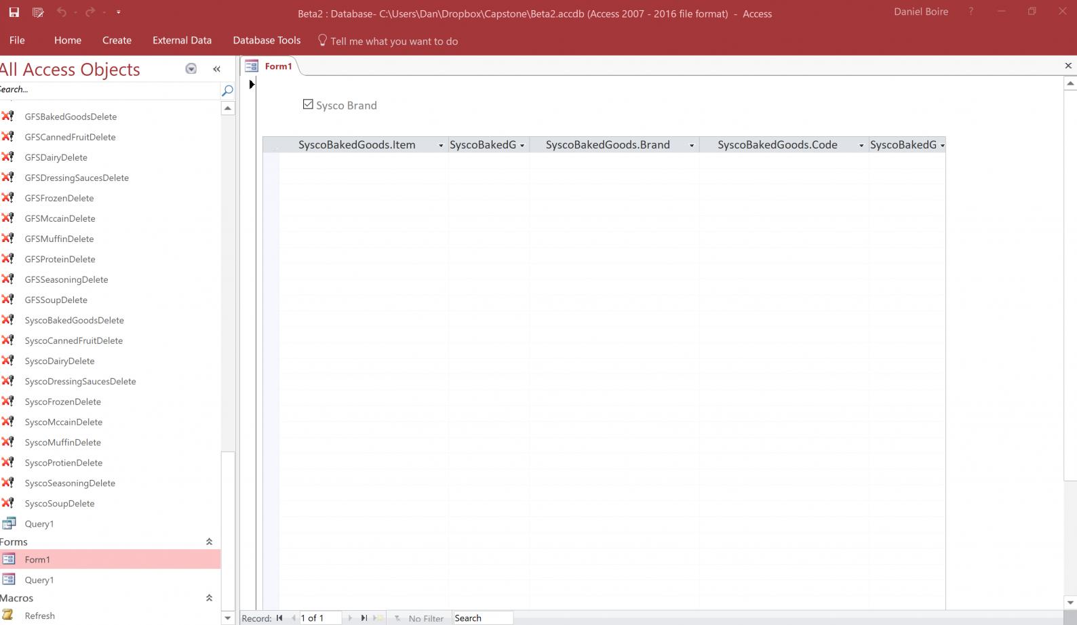
Task: Collapse the Forms group in navigation pane
Action: 209,542
